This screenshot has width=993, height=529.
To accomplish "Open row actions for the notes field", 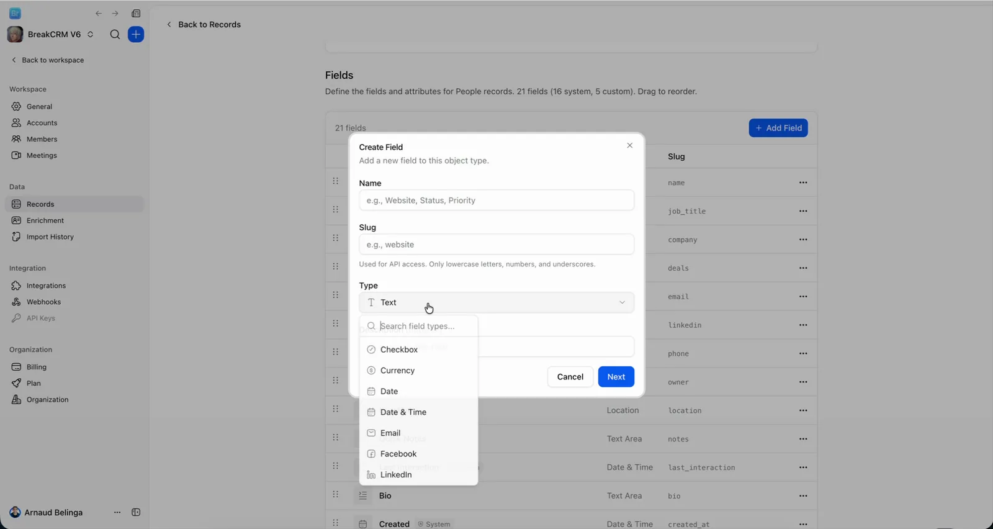I will 803,439.
